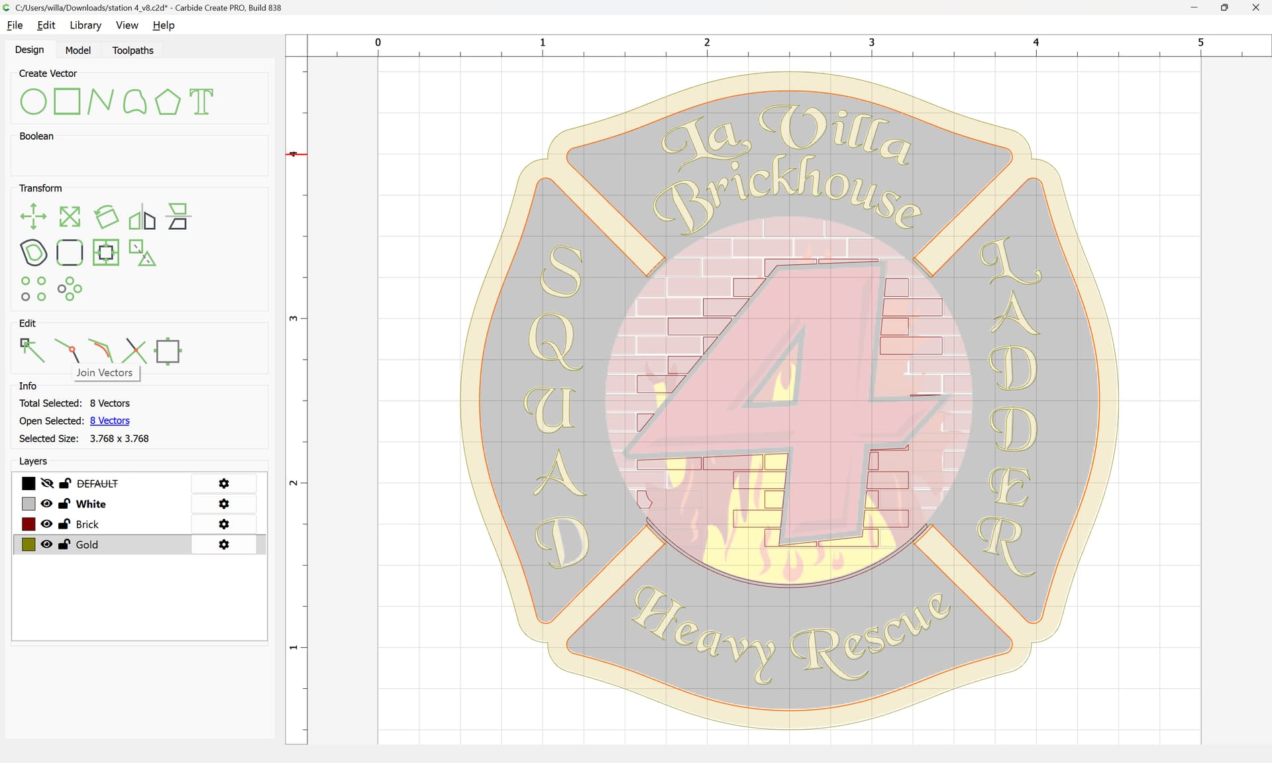Viewport: 1272px width, 763px height.
Task: Open the Library menu
Action: [x=85, y=25]
